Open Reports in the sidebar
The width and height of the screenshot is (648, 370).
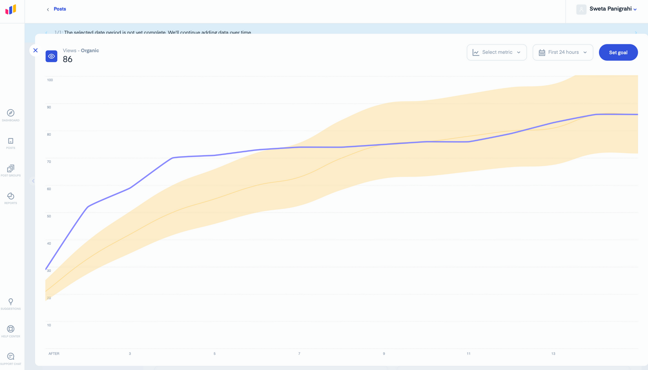tap(11, 198)
